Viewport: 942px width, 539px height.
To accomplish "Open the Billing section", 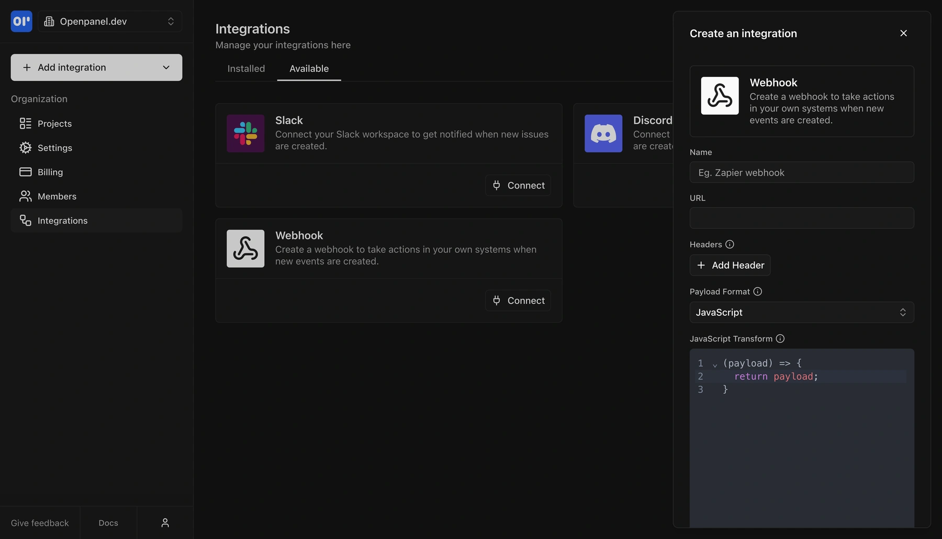I will (x=50, y=172).
